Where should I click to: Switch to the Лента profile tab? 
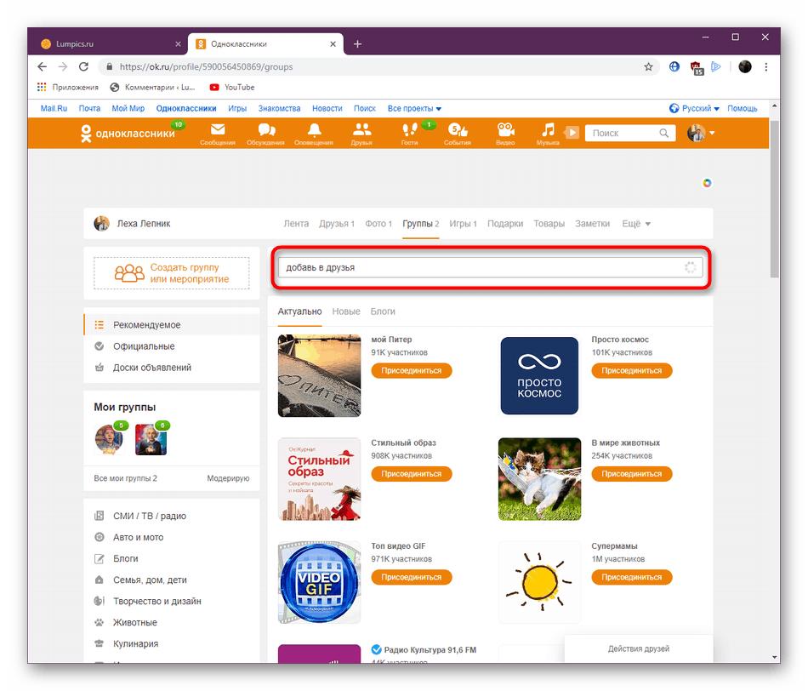tap(296, 223)
